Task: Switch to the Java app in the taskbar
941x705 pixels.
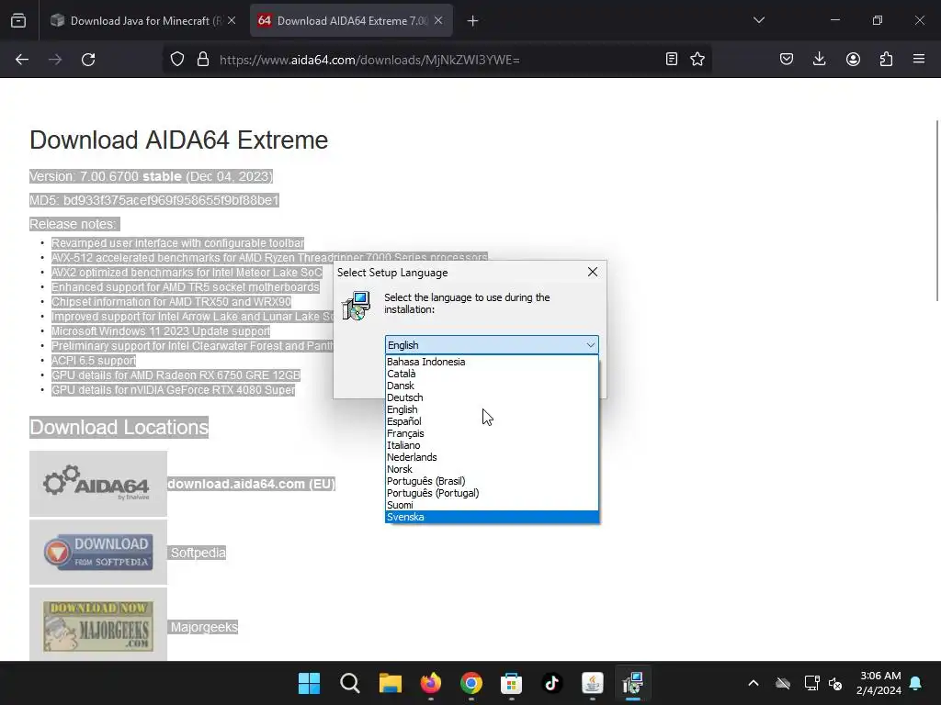Action: tap(593, 683)
